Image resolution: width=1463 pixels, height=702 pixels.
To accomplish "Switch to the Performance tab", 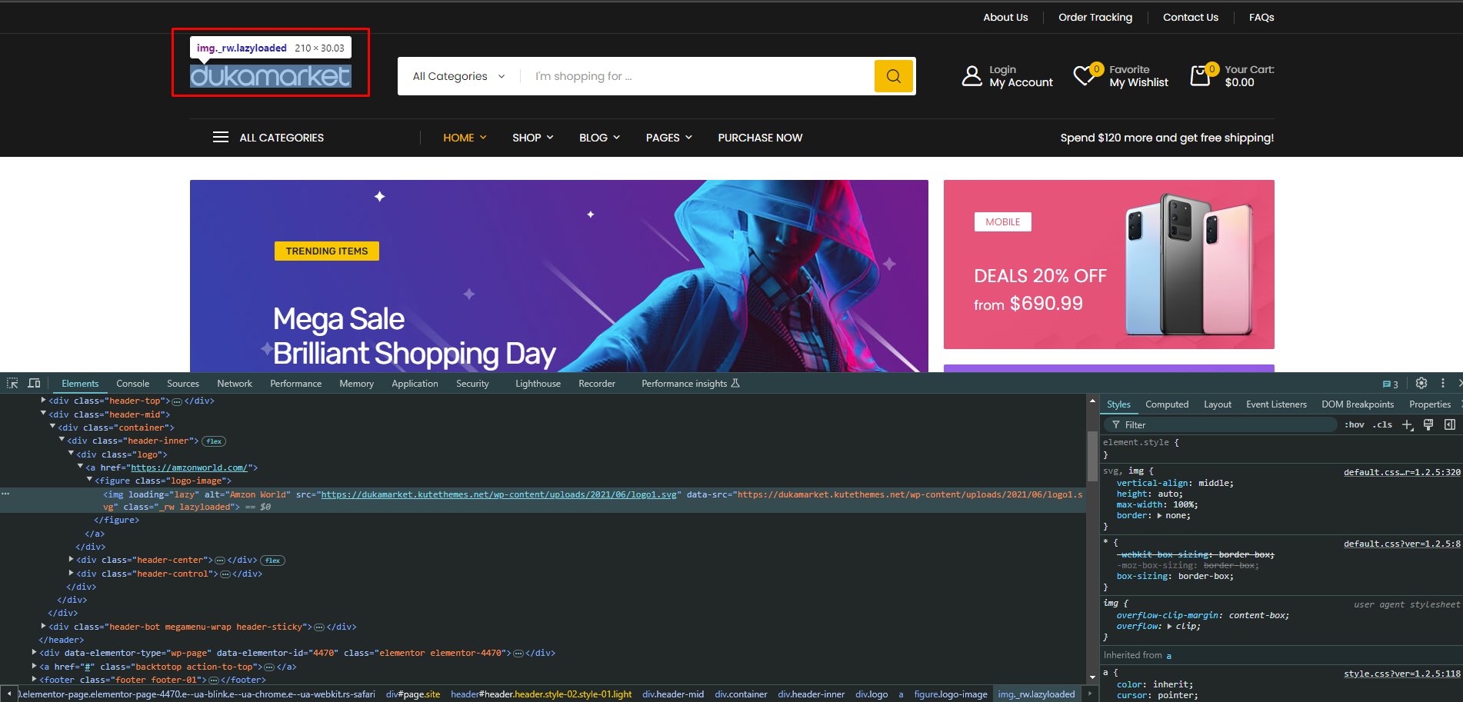I will tap(296, 384).
